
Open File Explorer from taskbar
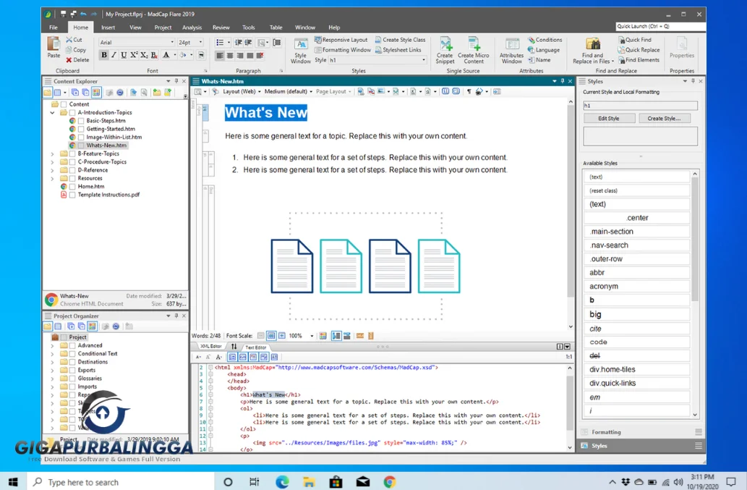[x=309, y=482]
